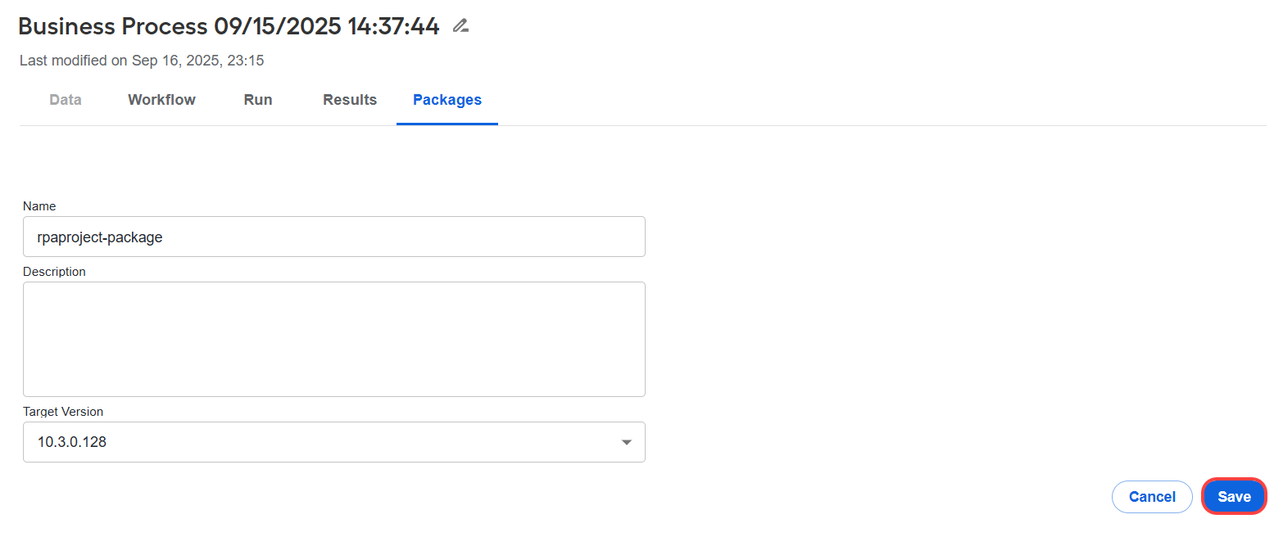This screenshot has width=1274, height=537.
Task: Click the Description field label
Action: click(x=54, y=272)
